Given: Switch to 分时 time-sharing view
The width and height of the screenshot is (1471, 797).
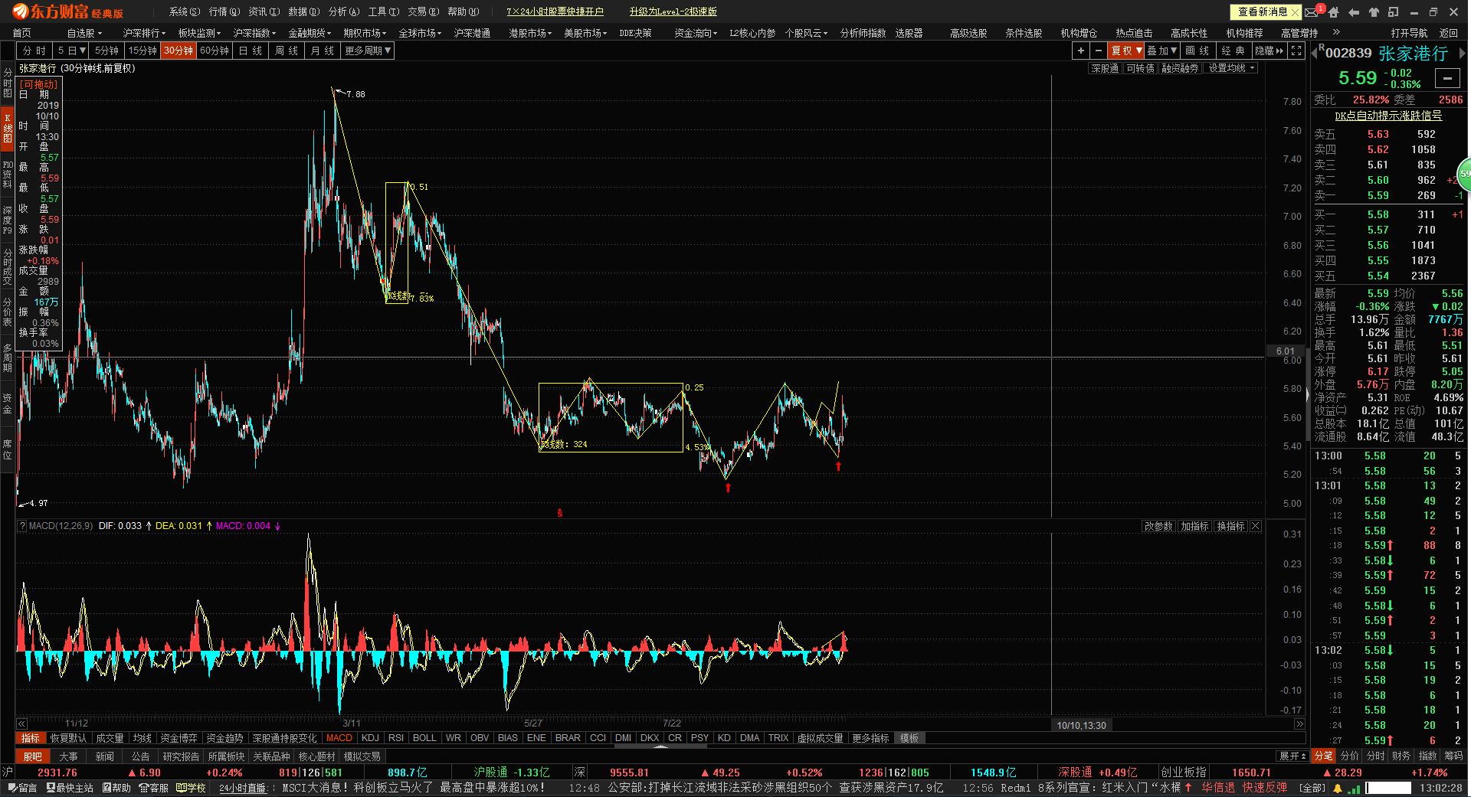Looking at the screenshot, I should pos(34,51).
